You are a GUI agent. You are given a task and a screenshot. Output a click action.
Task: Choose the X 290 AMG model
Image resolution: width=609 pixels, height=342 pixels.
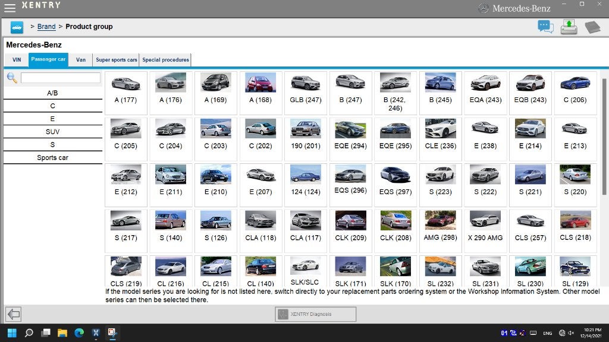pos(485,231)
